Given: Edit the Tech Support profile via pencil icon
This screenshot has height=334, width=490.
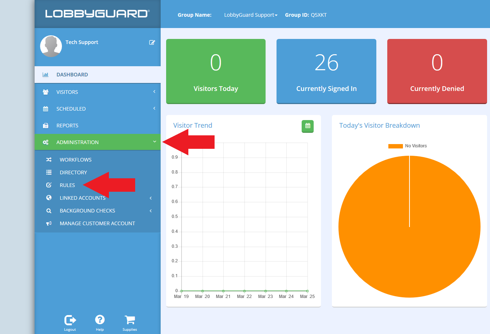Looking at the screenshot, I should click(x=152, y=43).
